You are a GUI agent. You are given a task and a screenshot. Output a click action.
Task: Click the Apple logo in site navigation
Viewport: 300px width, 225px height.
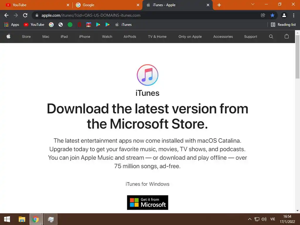8,36
